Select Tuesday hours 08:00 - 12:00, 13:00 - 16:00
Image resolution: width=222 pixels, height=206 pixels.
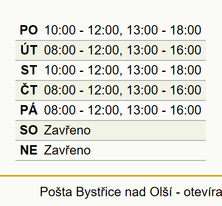click(122, 50)
